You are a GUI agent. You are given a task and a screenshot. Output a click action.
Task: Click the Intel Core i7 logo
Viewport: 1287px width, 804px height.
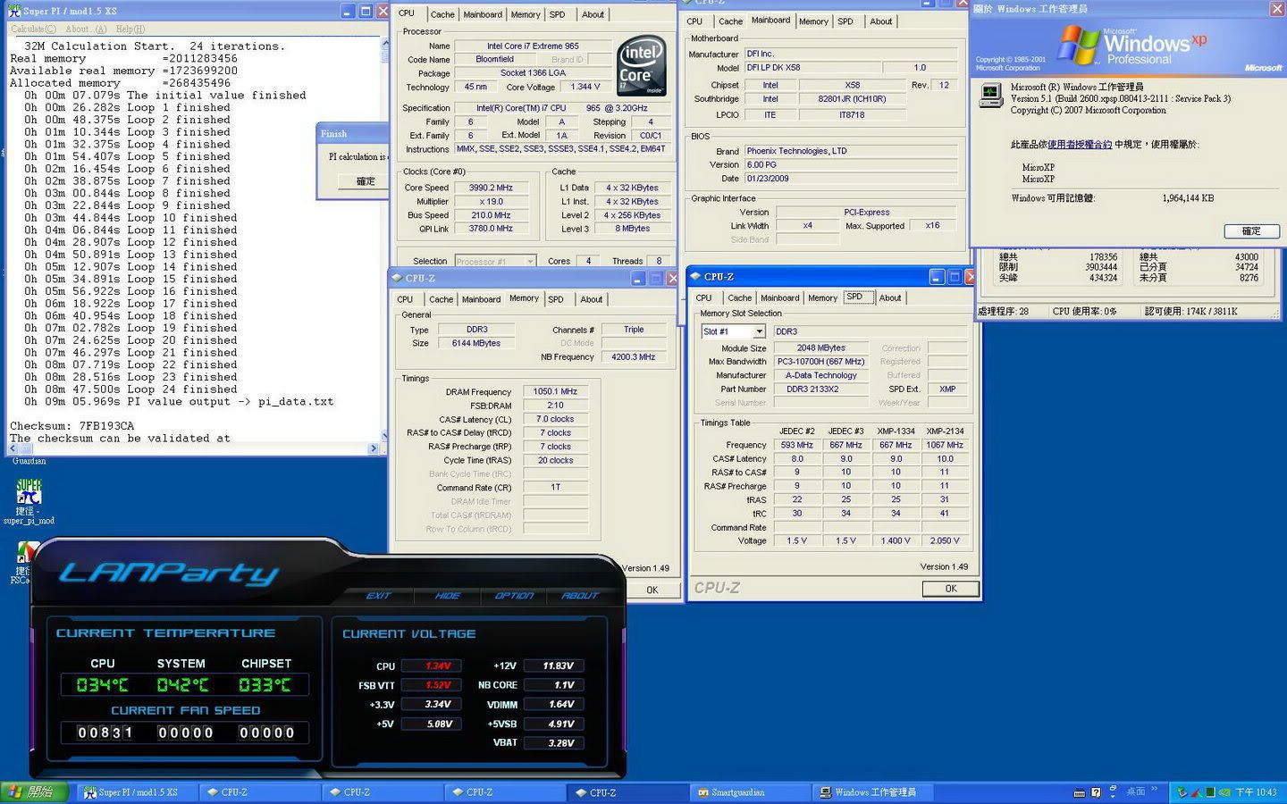point(641,65)
